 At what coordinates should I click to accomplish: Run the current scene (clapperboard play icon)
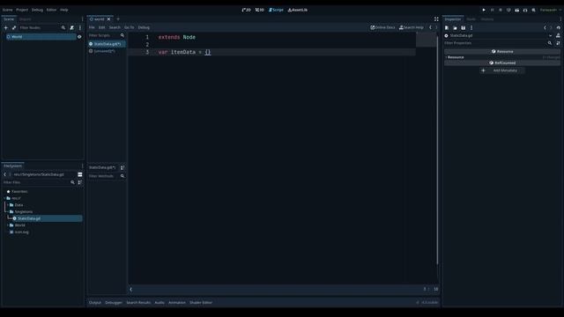pyautogui.click(x=517, y=10)
